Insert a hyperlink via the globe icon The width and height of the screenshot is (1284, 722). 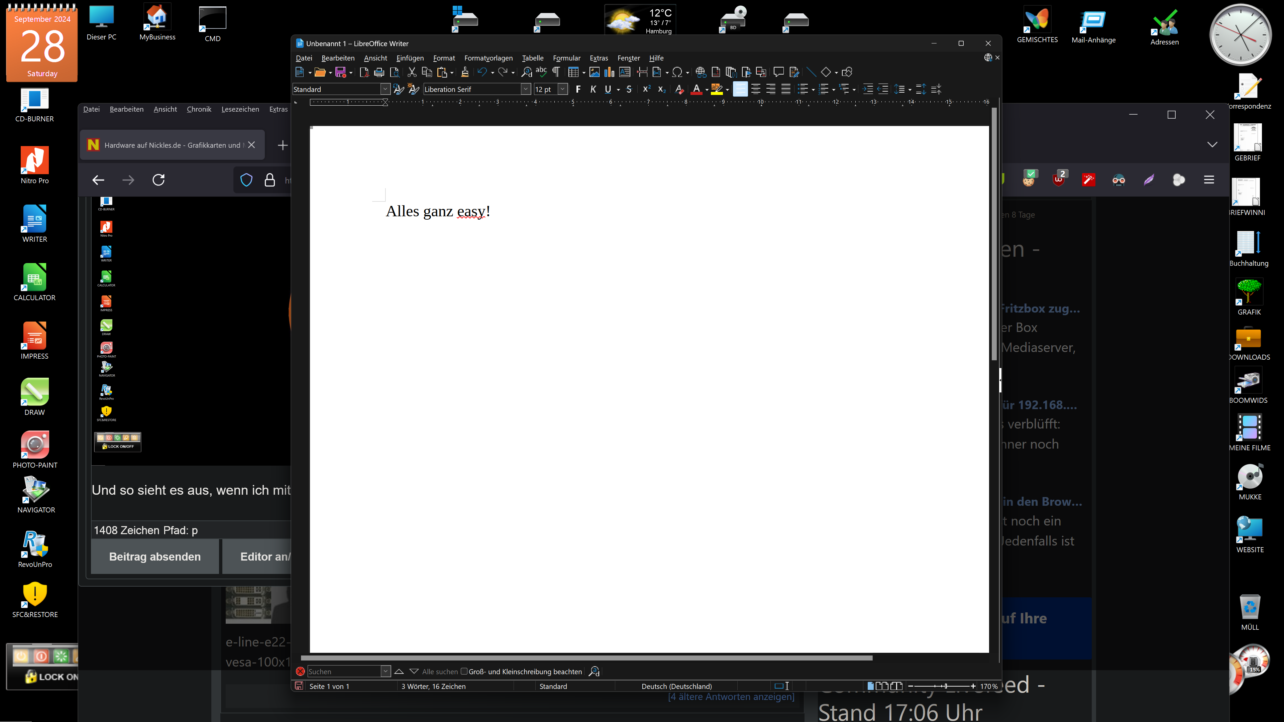pos(701,73)
